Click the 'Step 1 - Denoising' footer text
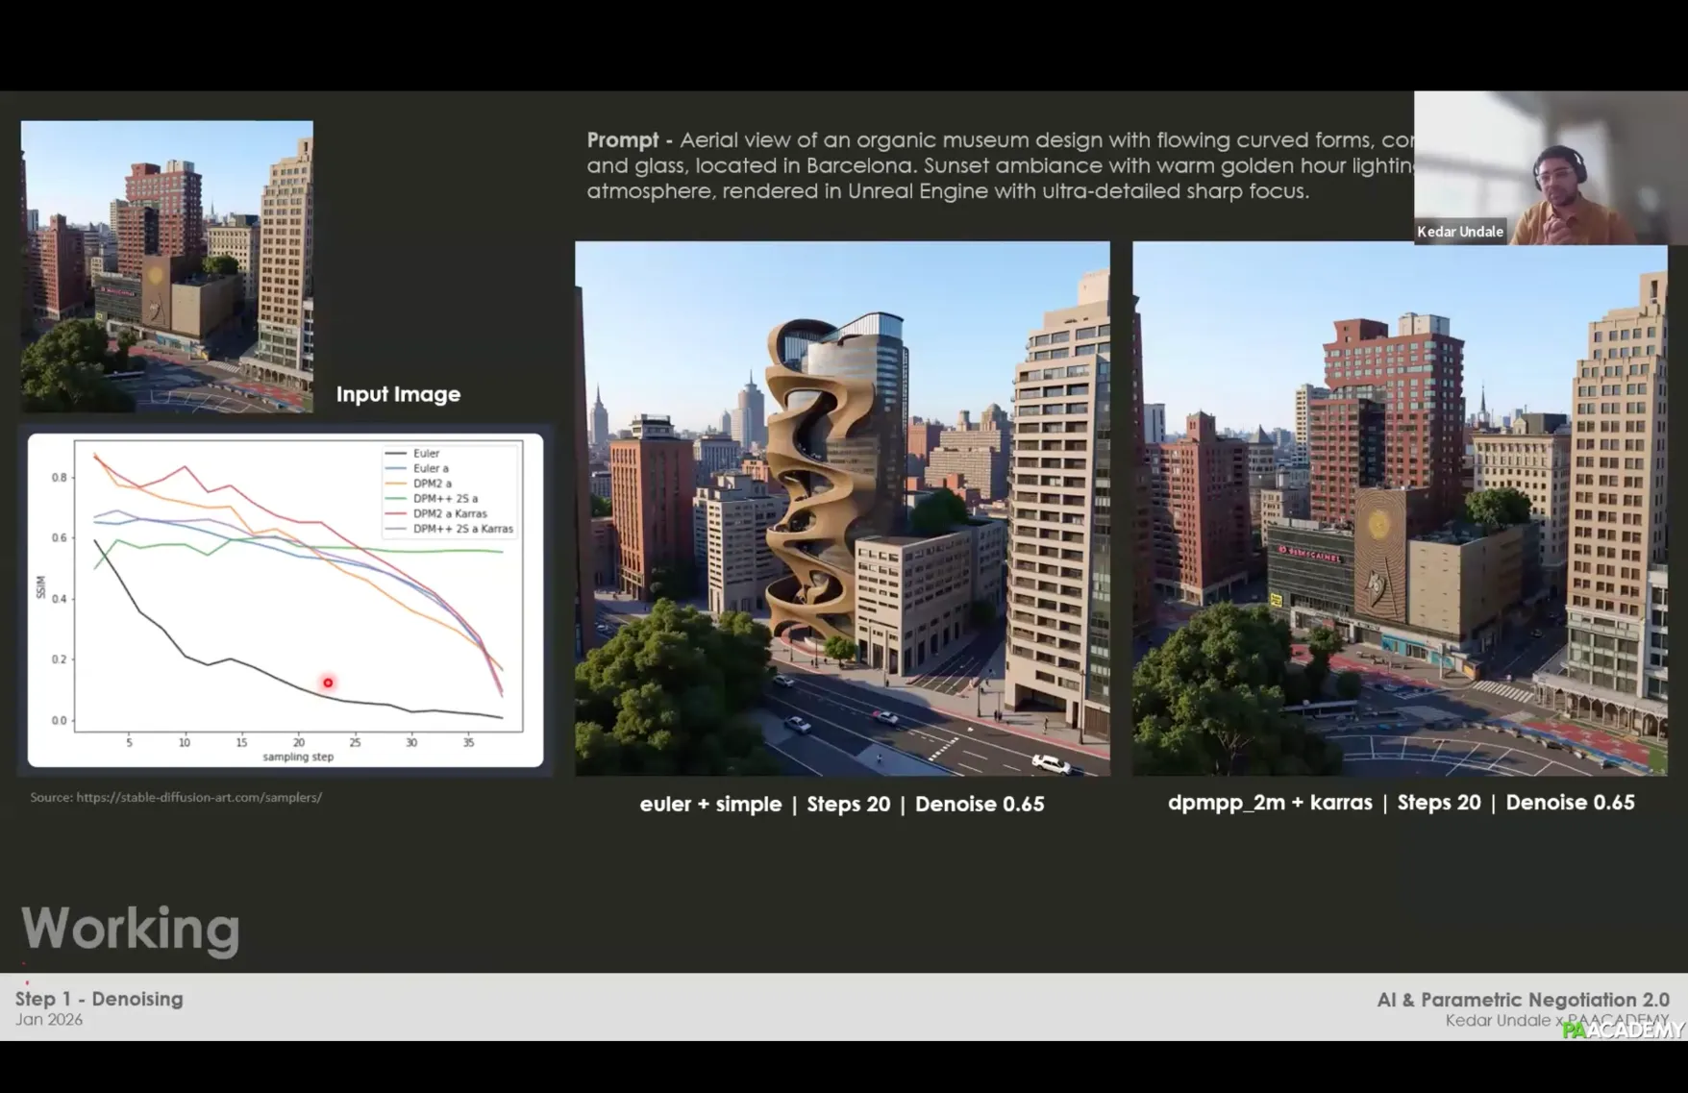The width and height of the screenshot is (1688, 1093). (99, 999)
